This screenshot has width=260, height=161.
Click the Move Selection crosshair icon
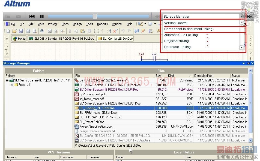pos(103,31)
